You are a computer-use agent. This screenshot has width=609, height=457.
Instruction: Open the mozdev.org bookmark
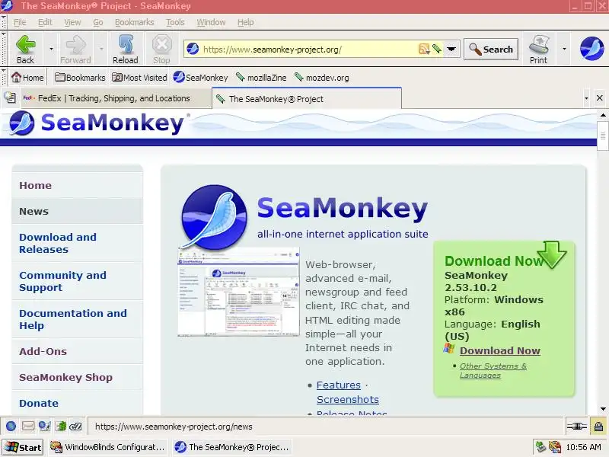pos(321,78)
